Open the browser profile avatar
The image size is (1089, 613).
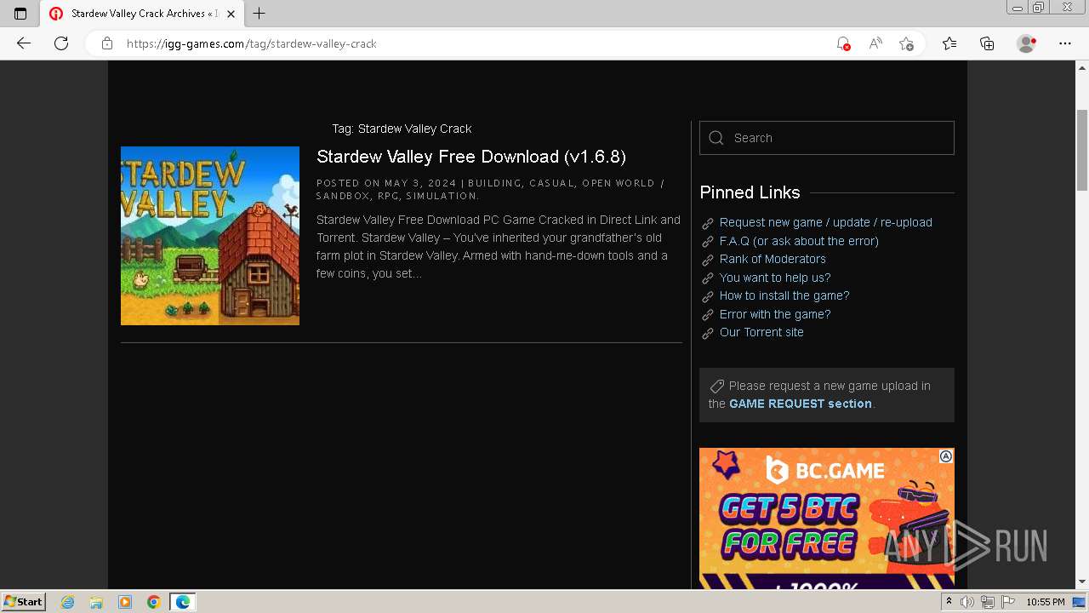click(1027, 43)
